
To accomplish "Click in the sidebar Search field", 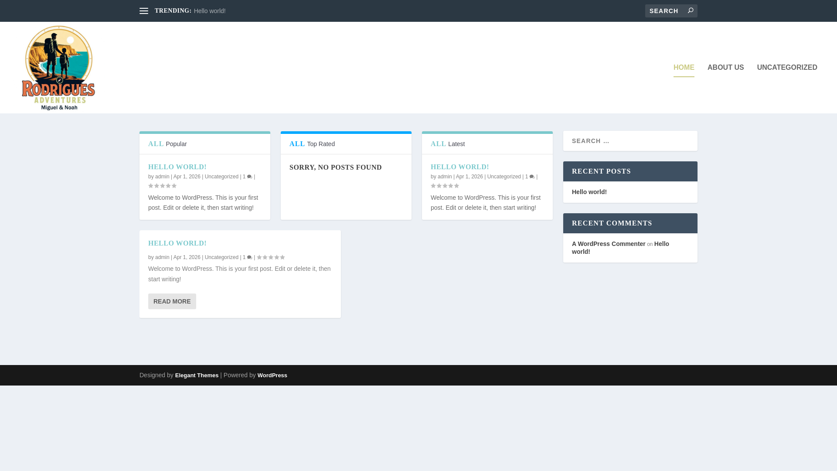I will coord(630,141).
